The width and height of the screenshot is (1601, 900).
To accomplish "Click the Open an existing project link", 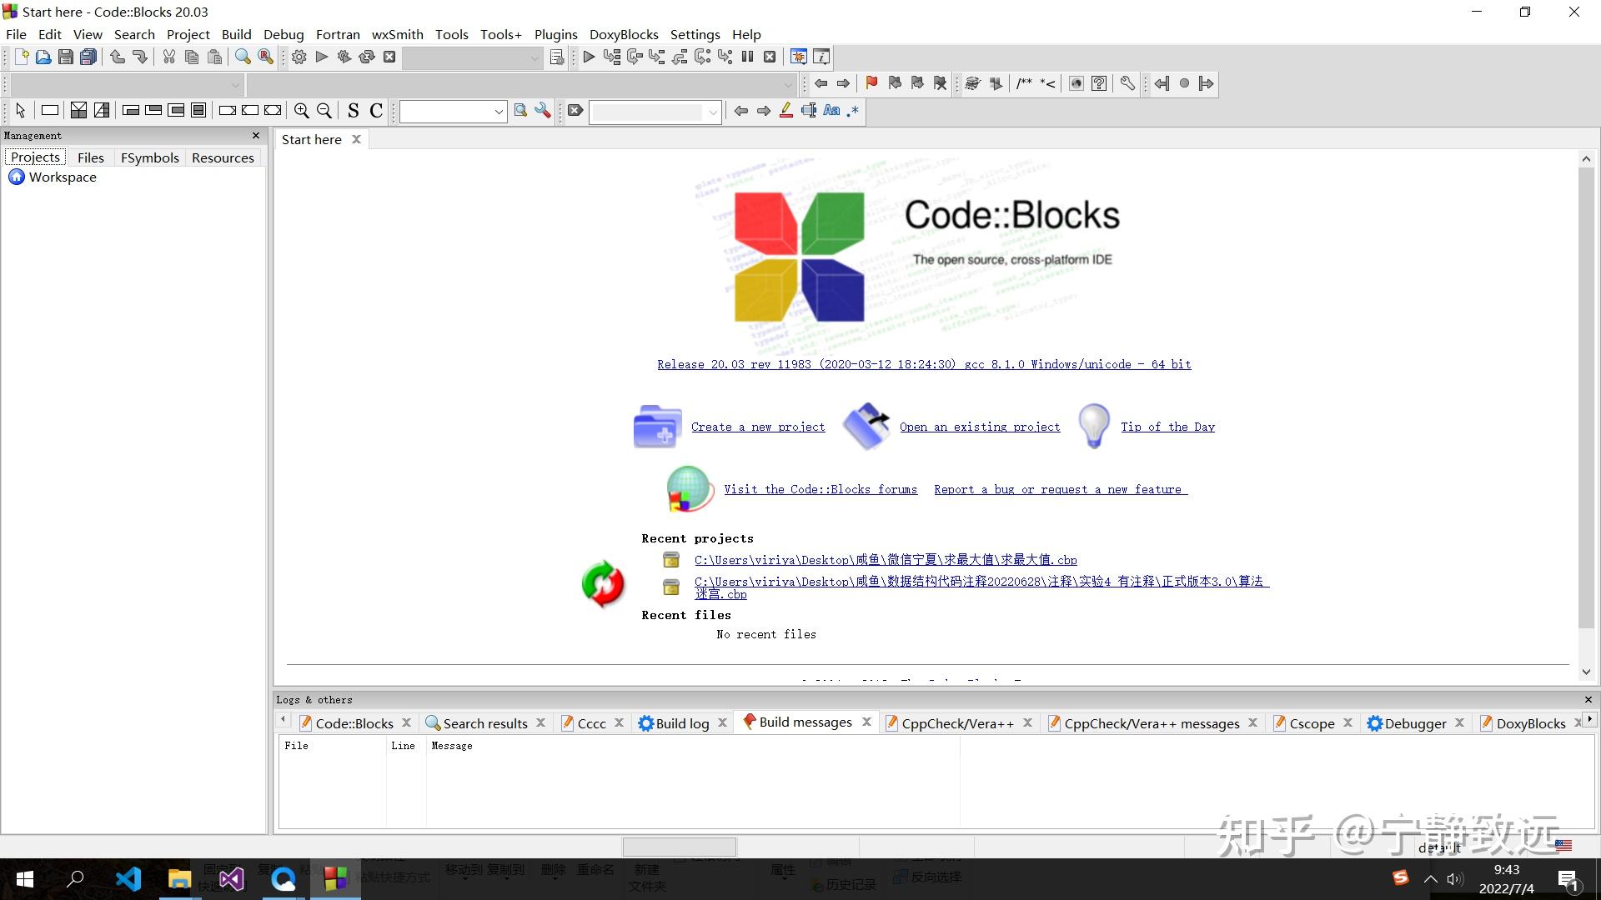I will point(980,427).
